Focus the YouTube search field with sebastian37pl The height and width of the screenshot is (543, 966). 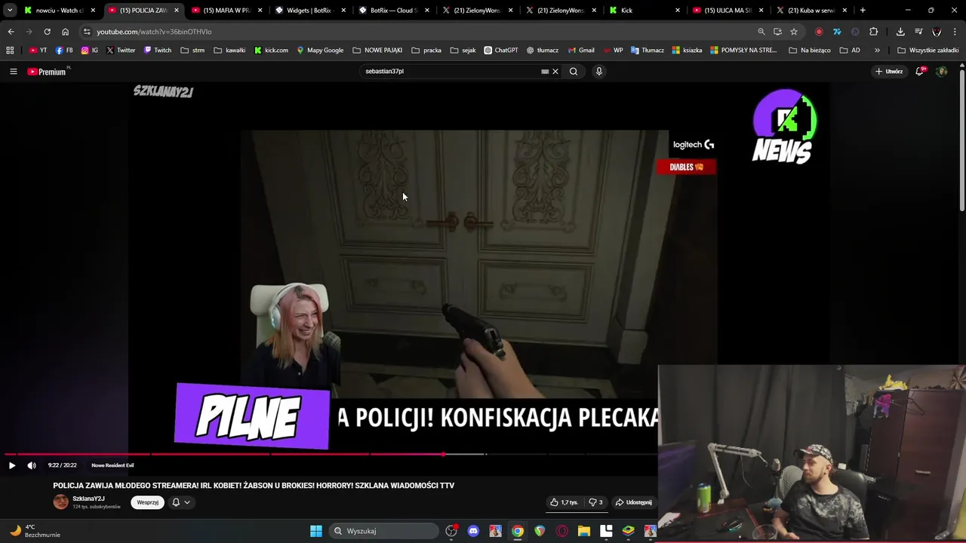pos(451,72)
